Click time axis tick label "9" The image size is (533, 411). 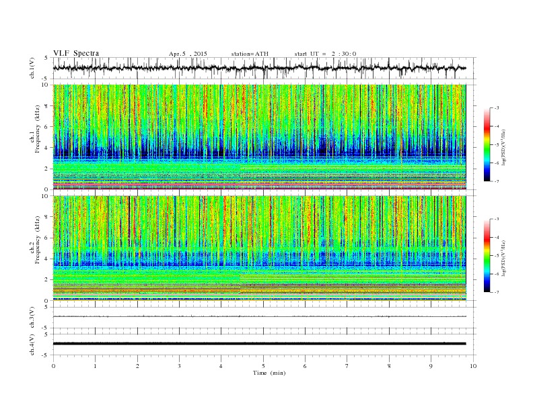431,366
